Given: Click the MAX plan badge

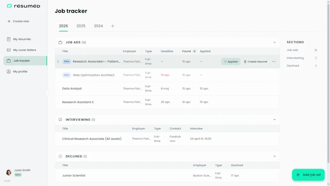Looking at the screenshot, I should 18,174.
